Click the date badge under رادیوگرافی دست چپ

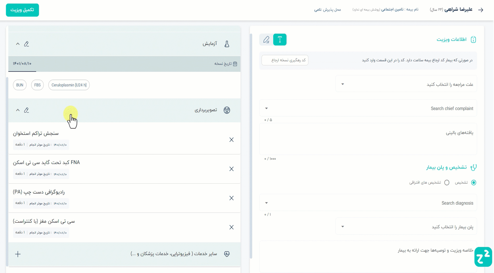(x=41, y=203)
